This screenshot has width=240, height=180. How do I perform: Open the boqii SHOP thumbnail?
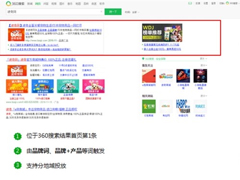(166, 76)
